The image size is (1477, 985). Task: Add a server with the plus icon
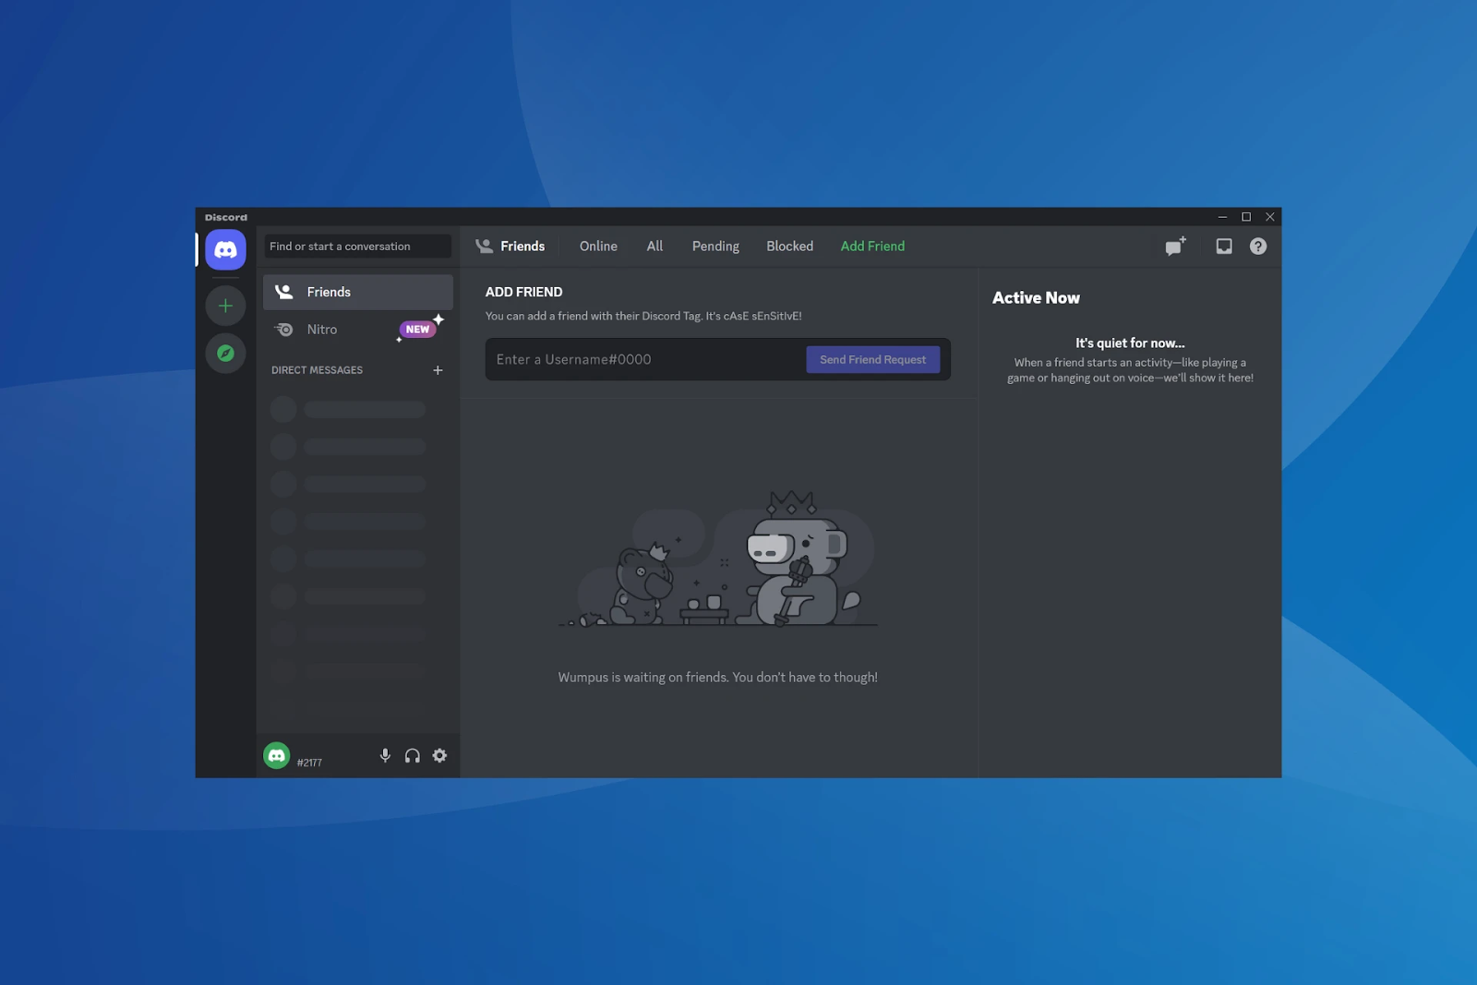coord(225,306)
